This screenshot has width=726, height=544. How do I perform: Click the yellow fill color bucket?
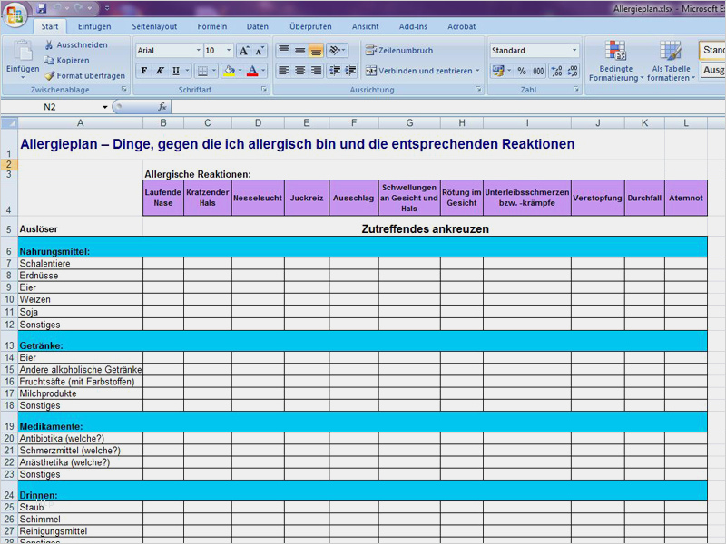pos(229,71)
